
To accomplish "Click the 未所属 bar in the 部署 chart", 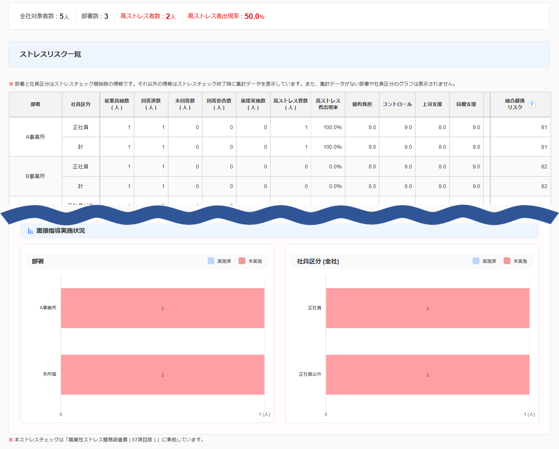I will pos(162,375).
